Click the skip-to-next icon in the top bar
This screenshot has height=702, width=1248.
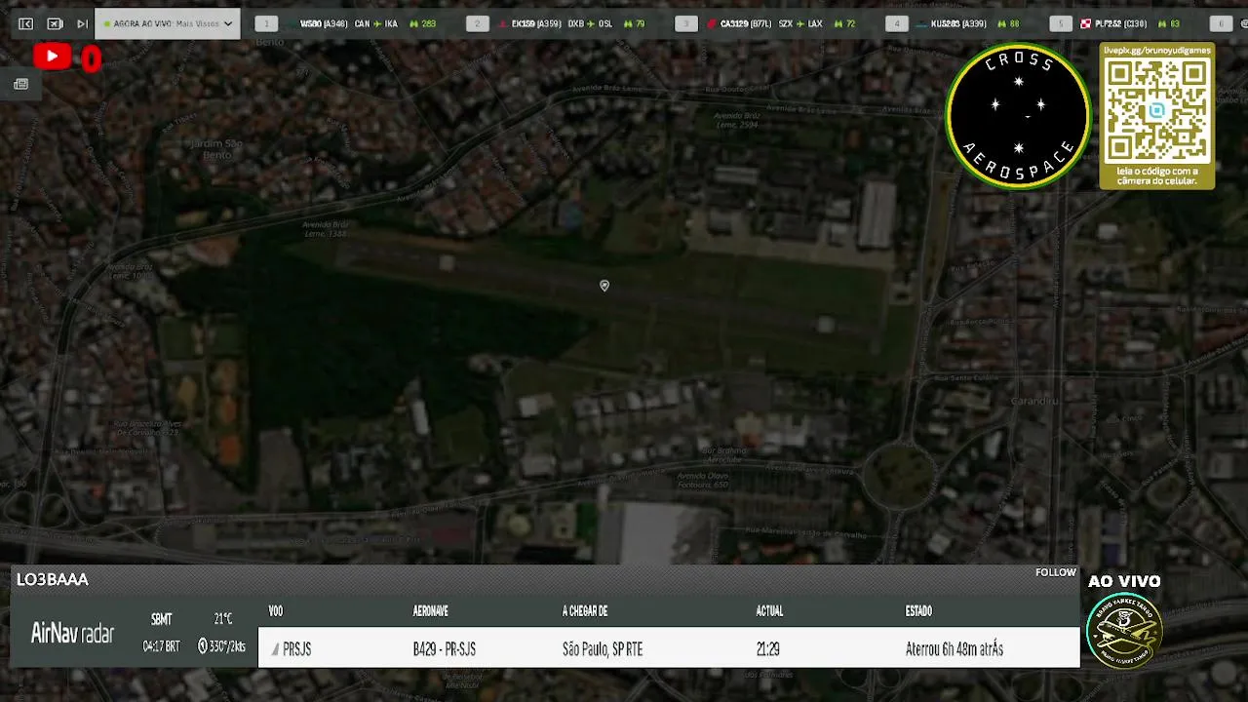click(82, 23)
